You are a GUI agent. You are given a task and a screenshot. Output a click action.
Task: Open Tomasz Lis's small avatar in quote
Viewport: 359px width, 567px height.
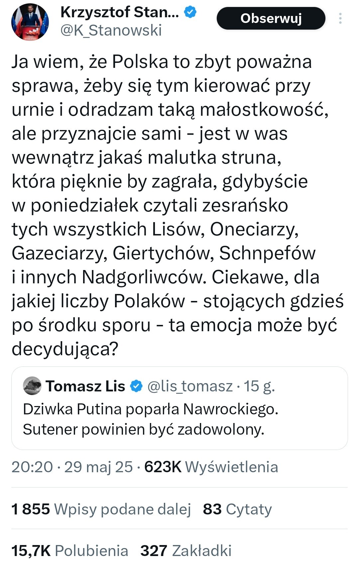coord(32,386)
